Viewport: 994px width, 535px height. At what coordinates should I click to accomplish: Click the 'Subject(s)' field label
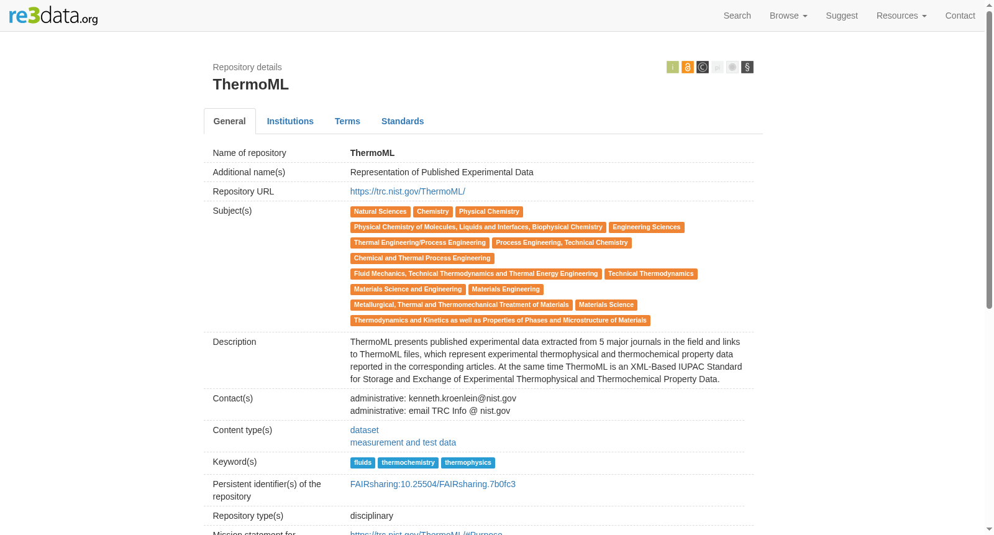tap(232, 211)
